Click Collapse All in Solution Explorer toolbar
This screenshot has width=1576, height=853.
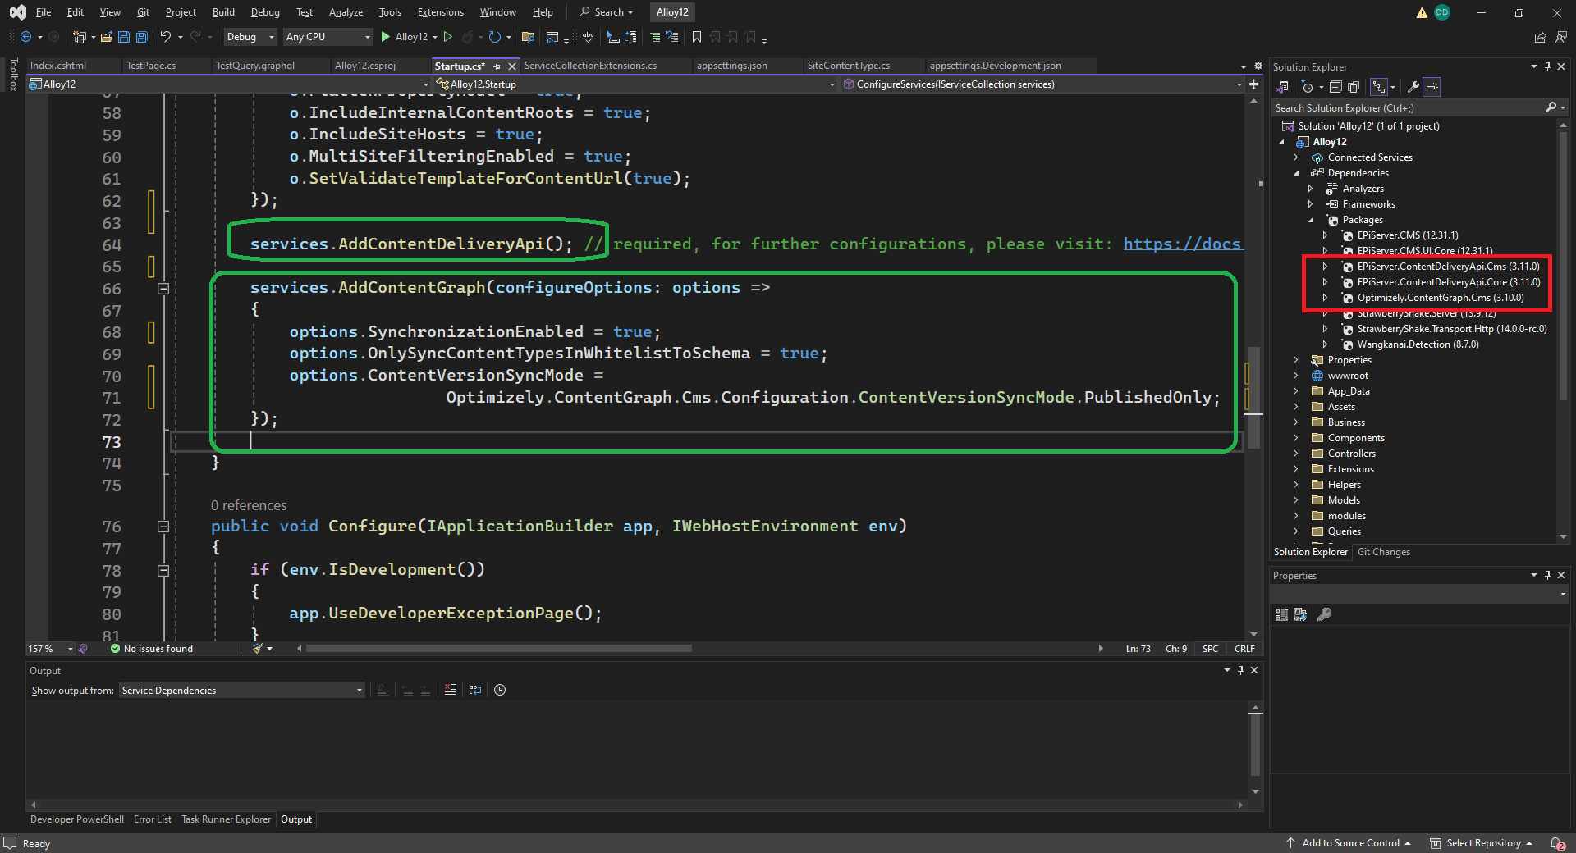[x=1335, y=87]
